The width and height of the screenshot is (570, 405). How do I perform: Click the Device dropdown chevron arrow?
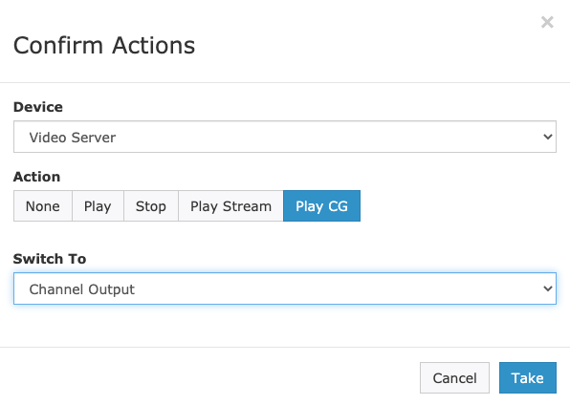coord(548,137)
